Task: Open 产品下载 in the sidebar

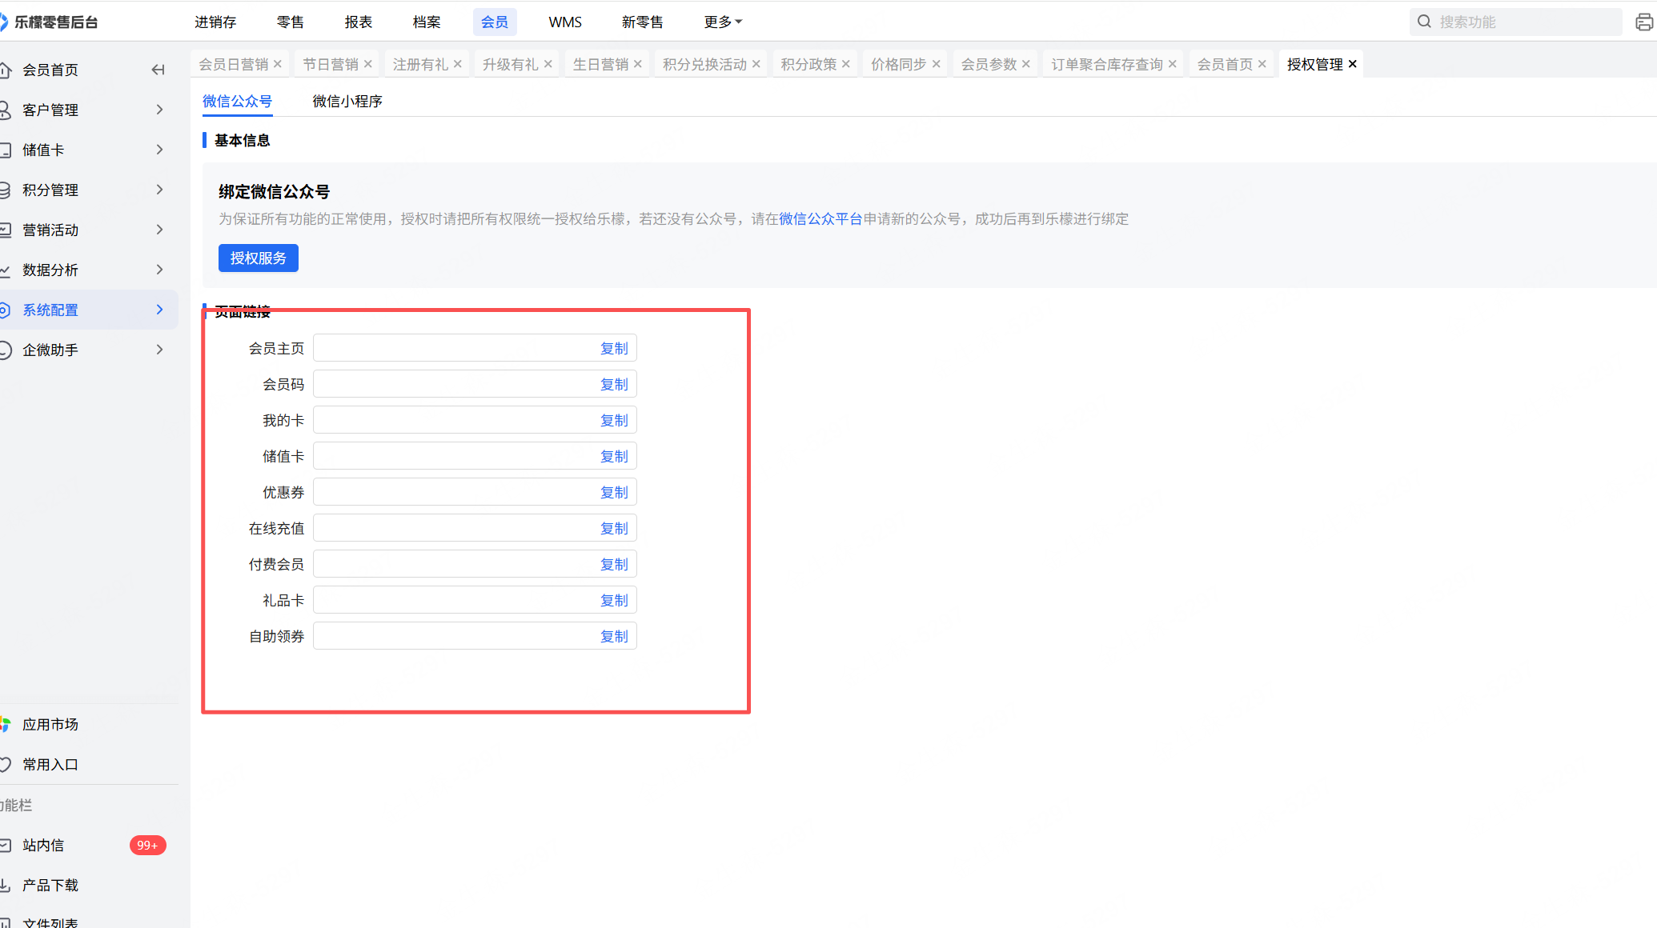Action: click(x=50, y=885)
